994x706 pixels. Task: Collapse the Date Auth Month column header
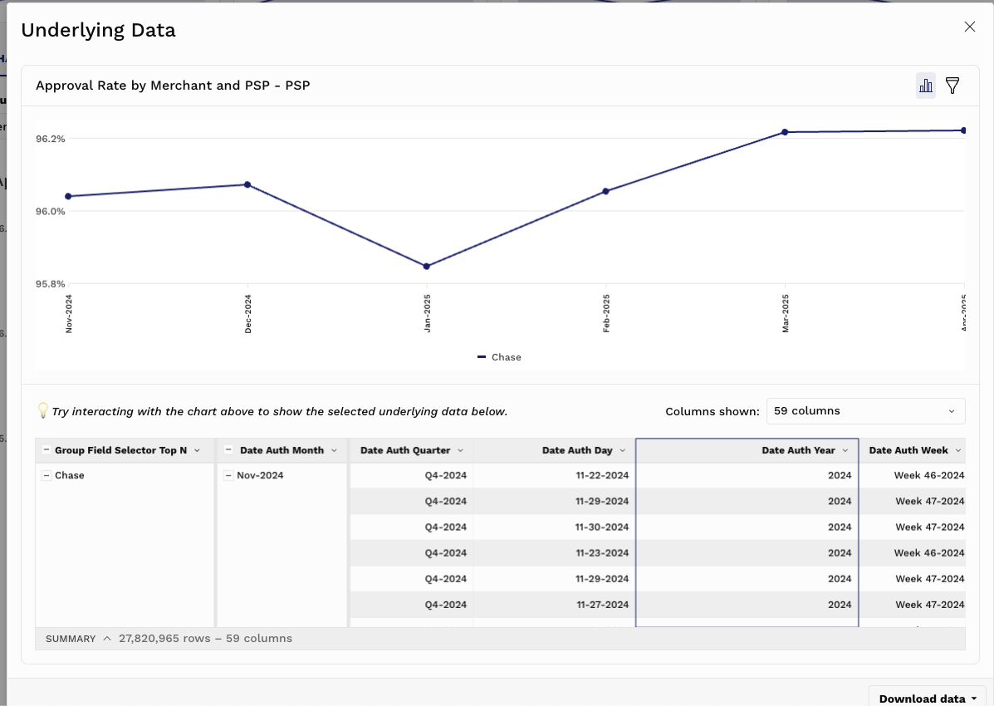click(229, 450)
